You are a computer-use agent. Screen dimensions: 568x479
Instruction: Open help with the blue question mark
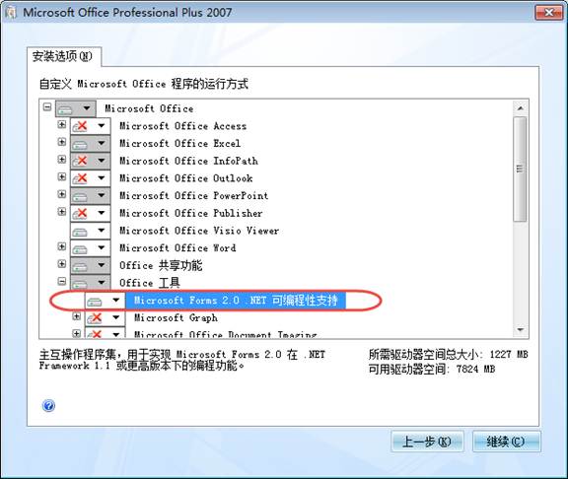click(48, 405)
